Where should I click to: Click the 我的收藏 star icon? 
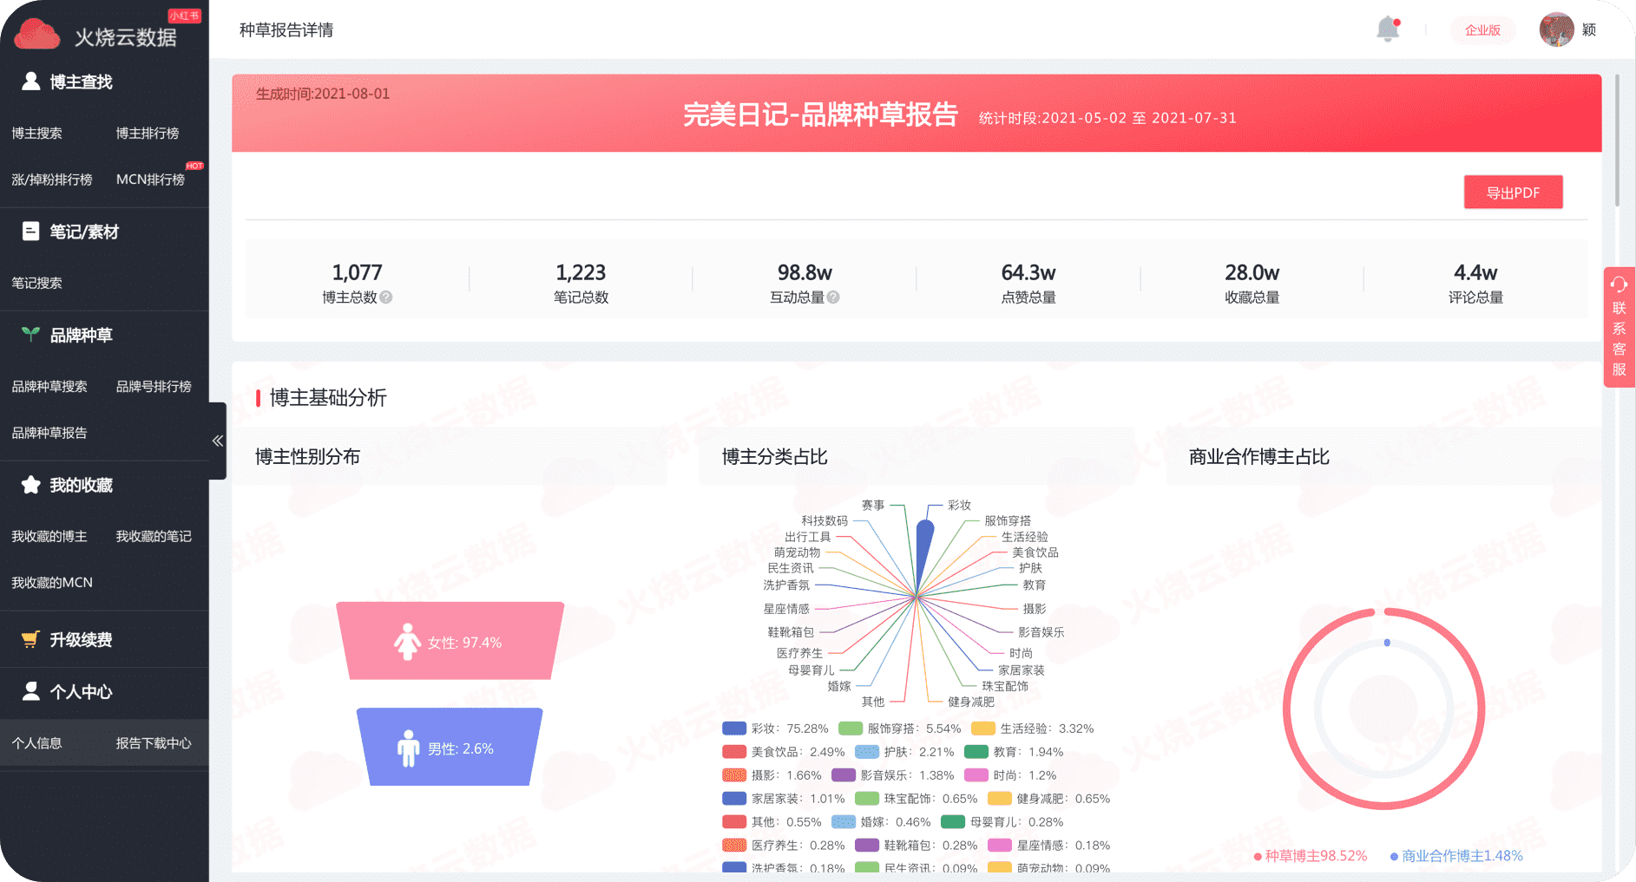[30, 485]
